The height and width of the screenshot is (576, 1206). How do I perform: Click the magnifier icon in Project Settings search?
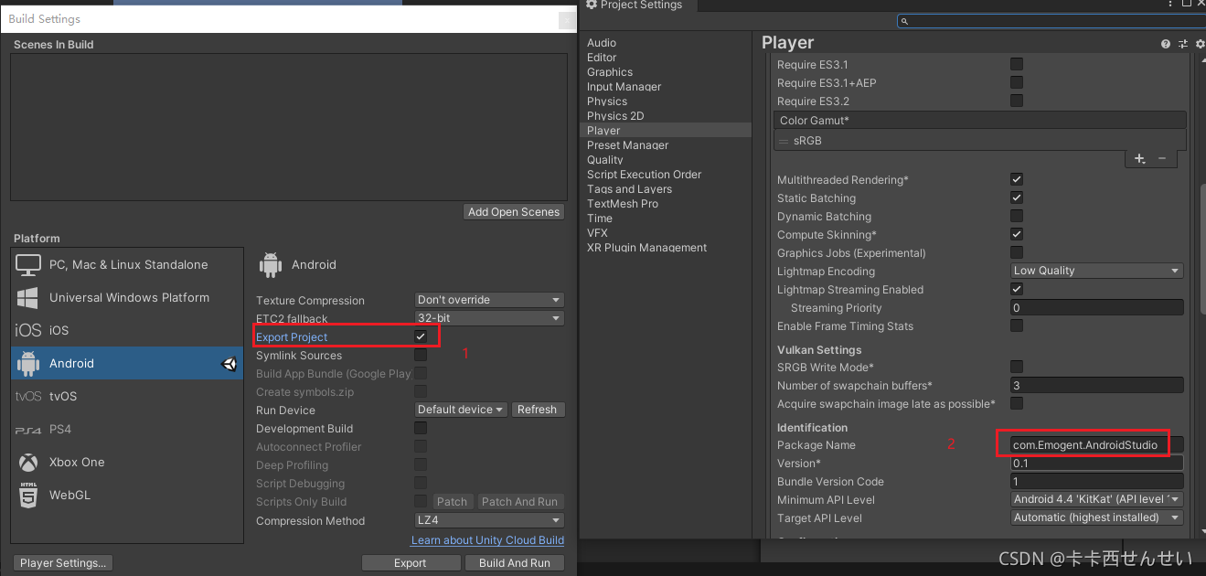(904, 21)
